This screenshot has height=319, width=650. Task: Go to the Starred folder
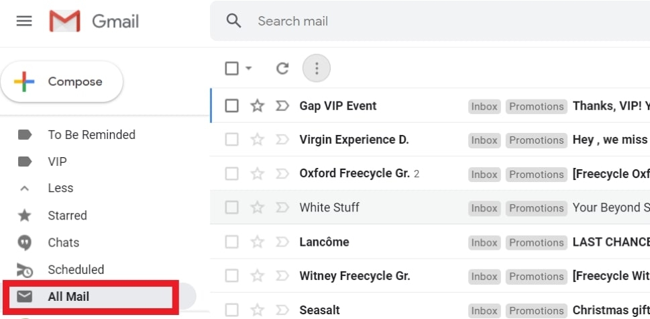coord(68,216)
